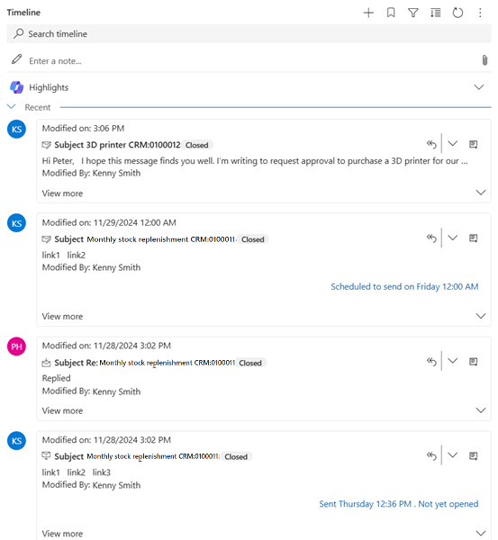Screen dimensions: 498x540
Task: Click View more text on 3D printer email
Action: 62,193
